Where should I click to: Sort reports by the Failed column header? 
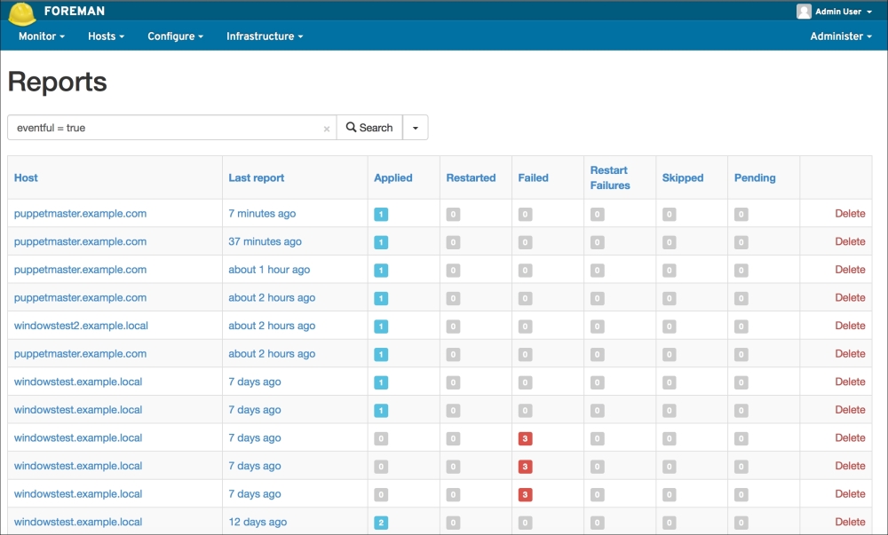point(533,177)
